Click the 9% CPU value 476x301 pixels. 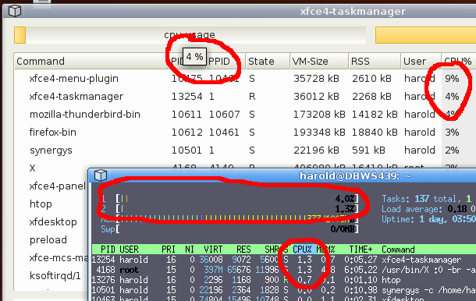pos(452,79)
